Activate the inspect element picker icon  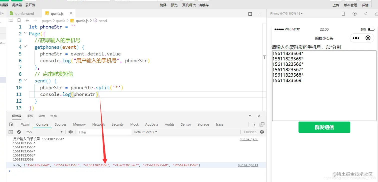coord(11,124)
